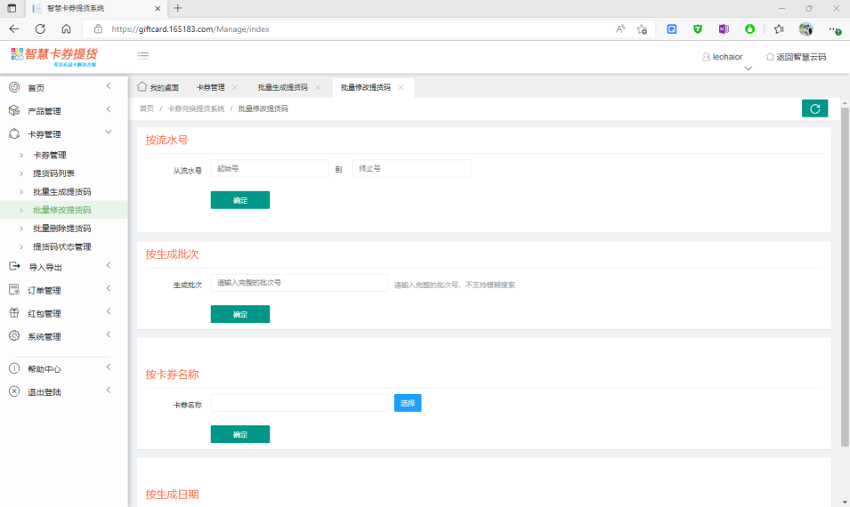Click the 产品管理 cube icon

click(x=14, y=110)
